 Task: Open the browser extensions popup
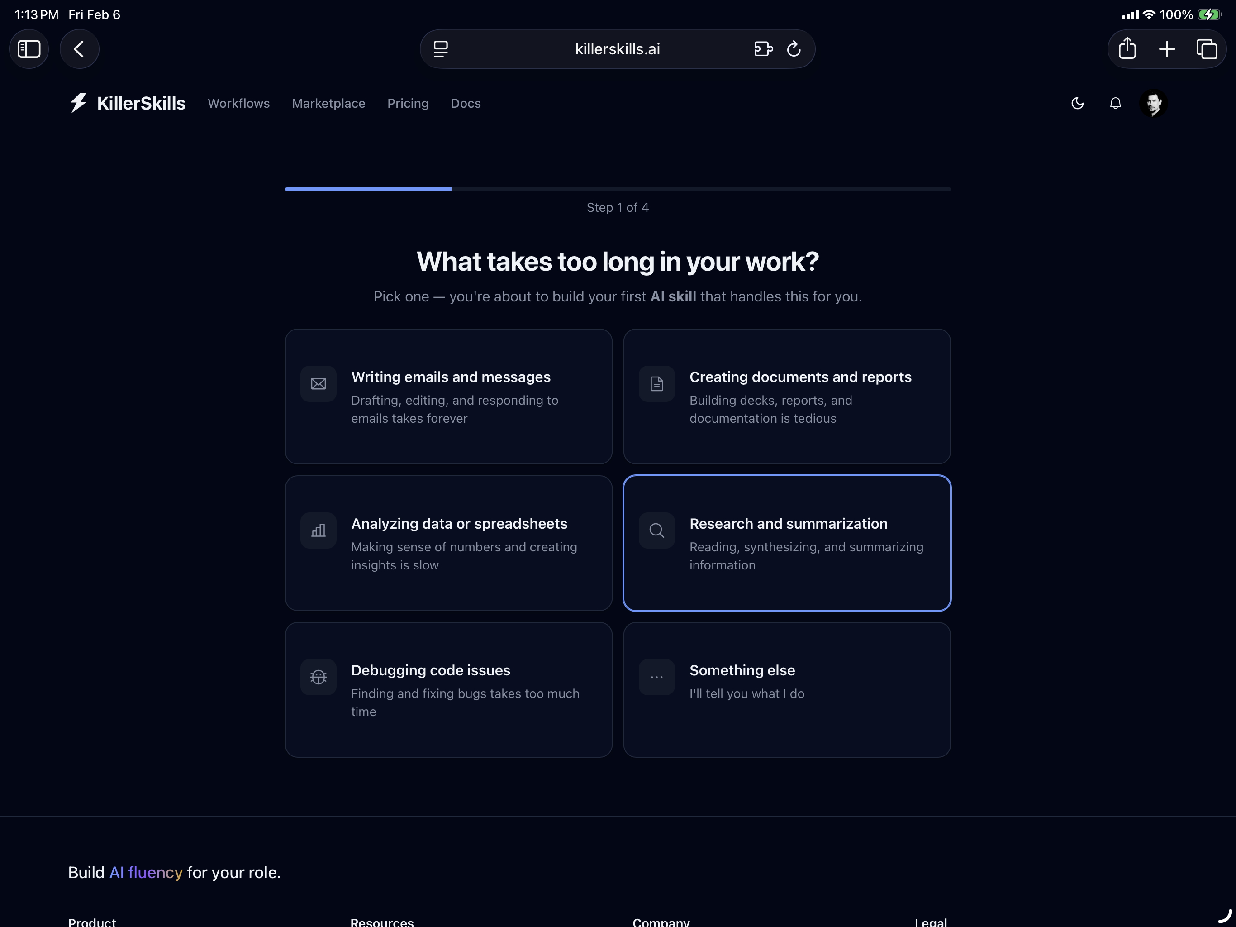coord(763,48)
